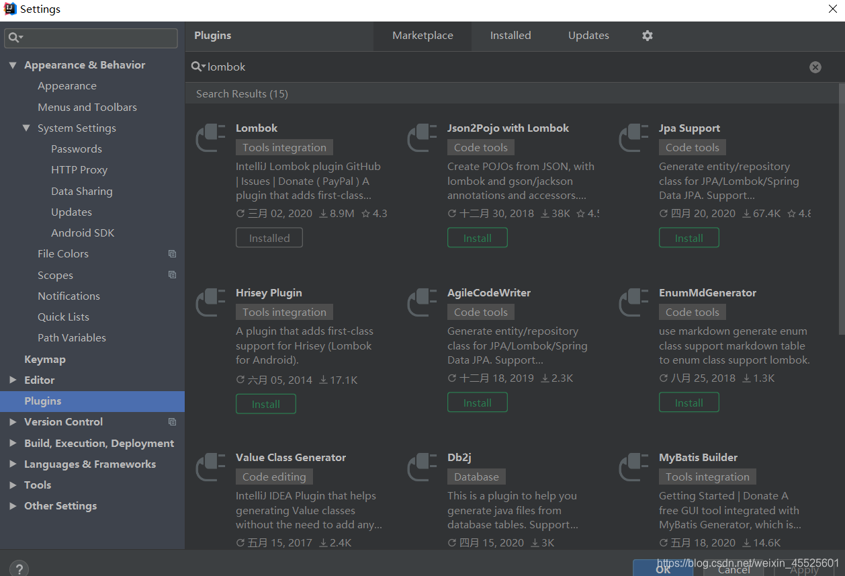The image size is (845, 576).
Task: Open the marketplace search options magnifier icon
Action: point(197,67)
